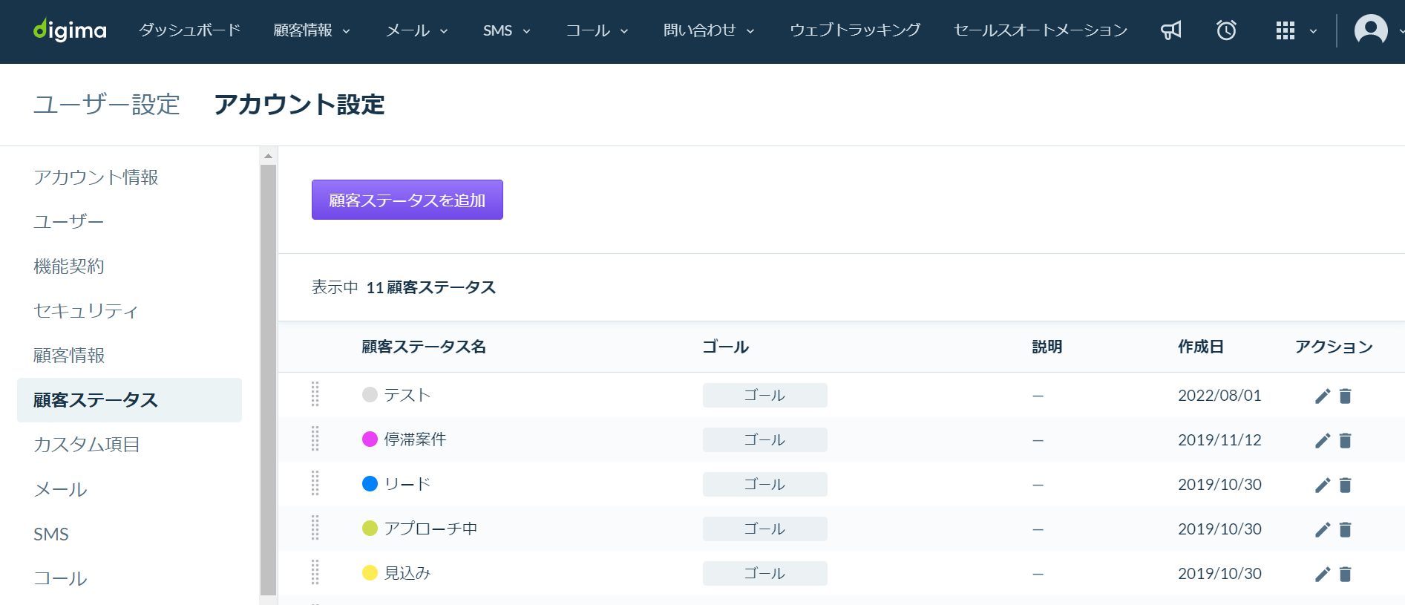
Task: Click the 作成日 column header
Action: (x=1201, y=347)
